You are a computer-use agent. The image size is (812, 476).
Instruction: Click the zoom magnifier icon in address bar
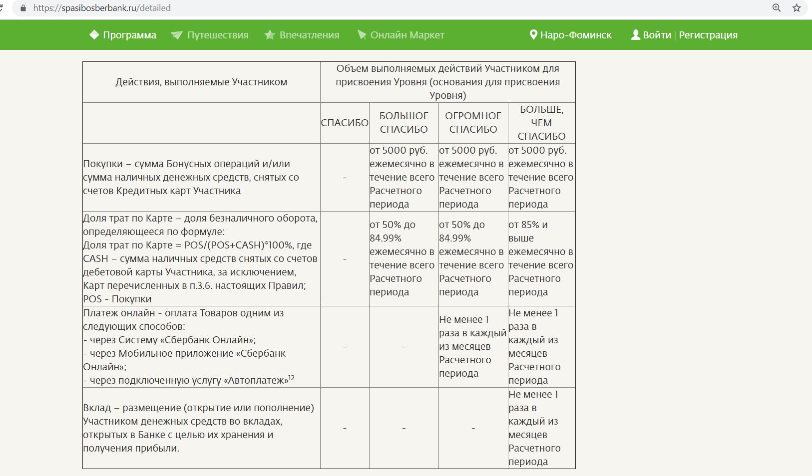pyautogui.click(x=777, y=8)
